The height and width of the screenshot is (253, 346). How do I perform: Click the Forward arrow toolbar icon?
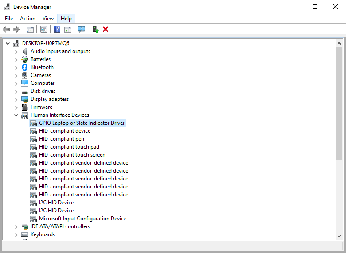pos(16,29)
